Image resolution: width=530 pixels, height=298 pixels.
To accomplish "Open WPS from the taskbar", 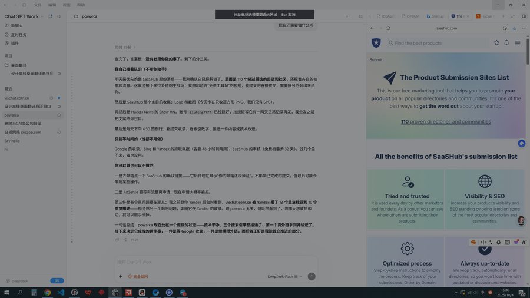I will (x=88, y=293).
